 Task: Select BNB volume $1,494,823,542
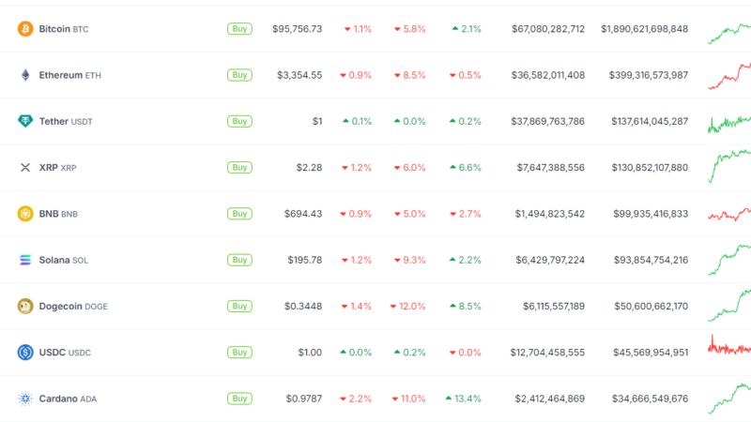[550, 214]
